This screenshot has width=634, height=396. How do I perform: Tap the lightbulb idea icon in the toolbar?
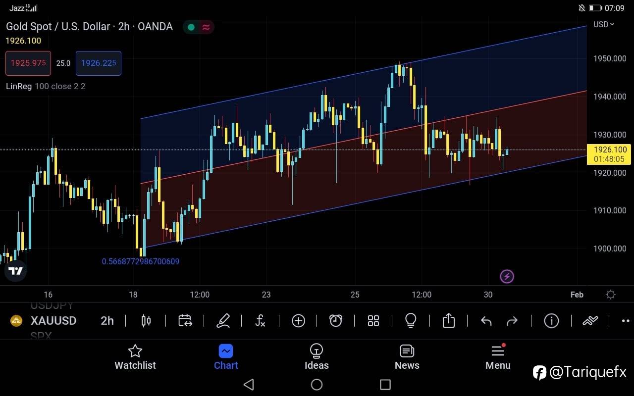pos(411,321)
